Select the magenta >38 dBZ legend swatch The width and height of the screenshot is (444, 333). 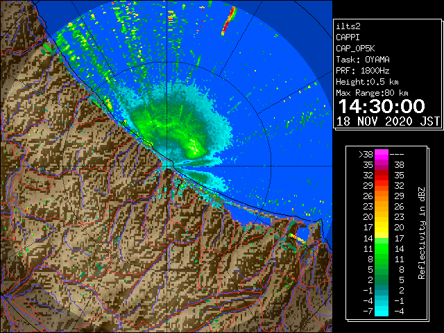(382, 155)
